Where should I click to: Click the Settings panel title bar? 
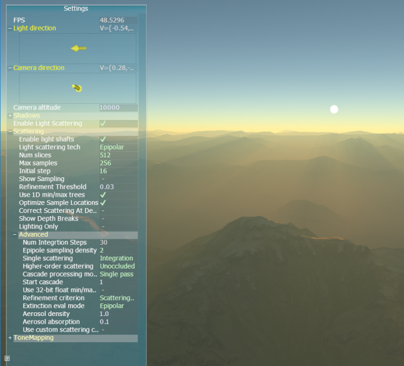pos(76,9)
